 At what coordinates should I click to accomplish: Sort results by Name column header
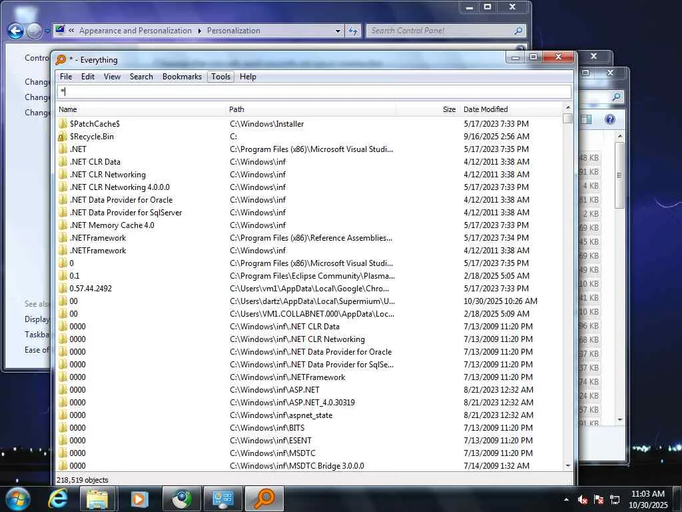pyautogui.click(x=142, y=109)
